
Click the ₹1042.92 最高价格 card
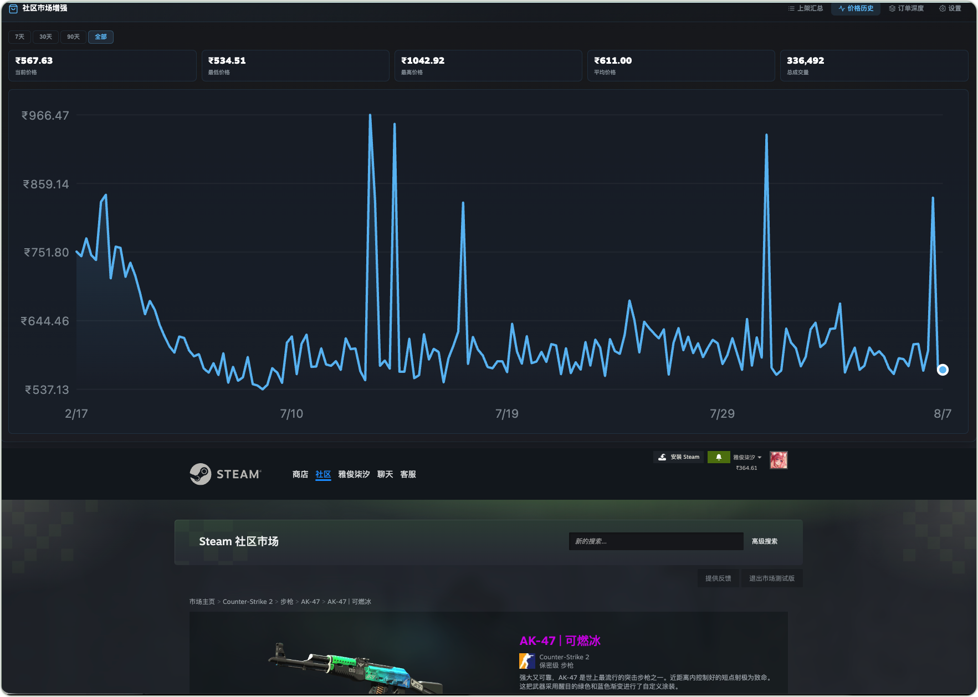[x=488, y=65]
